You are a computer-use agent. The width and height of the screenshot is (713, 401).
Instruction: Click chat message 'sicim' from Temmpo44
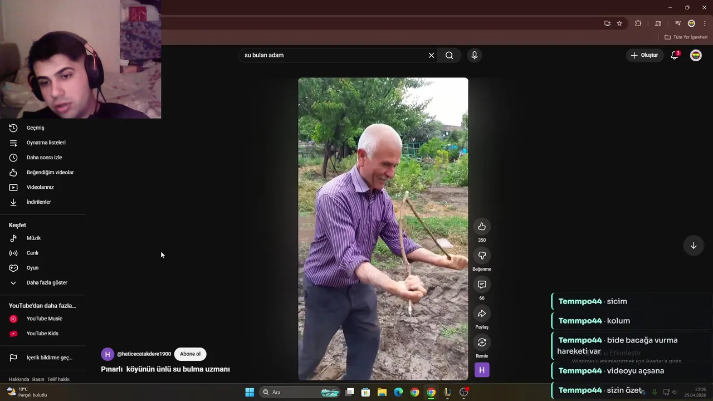(617, 301)
